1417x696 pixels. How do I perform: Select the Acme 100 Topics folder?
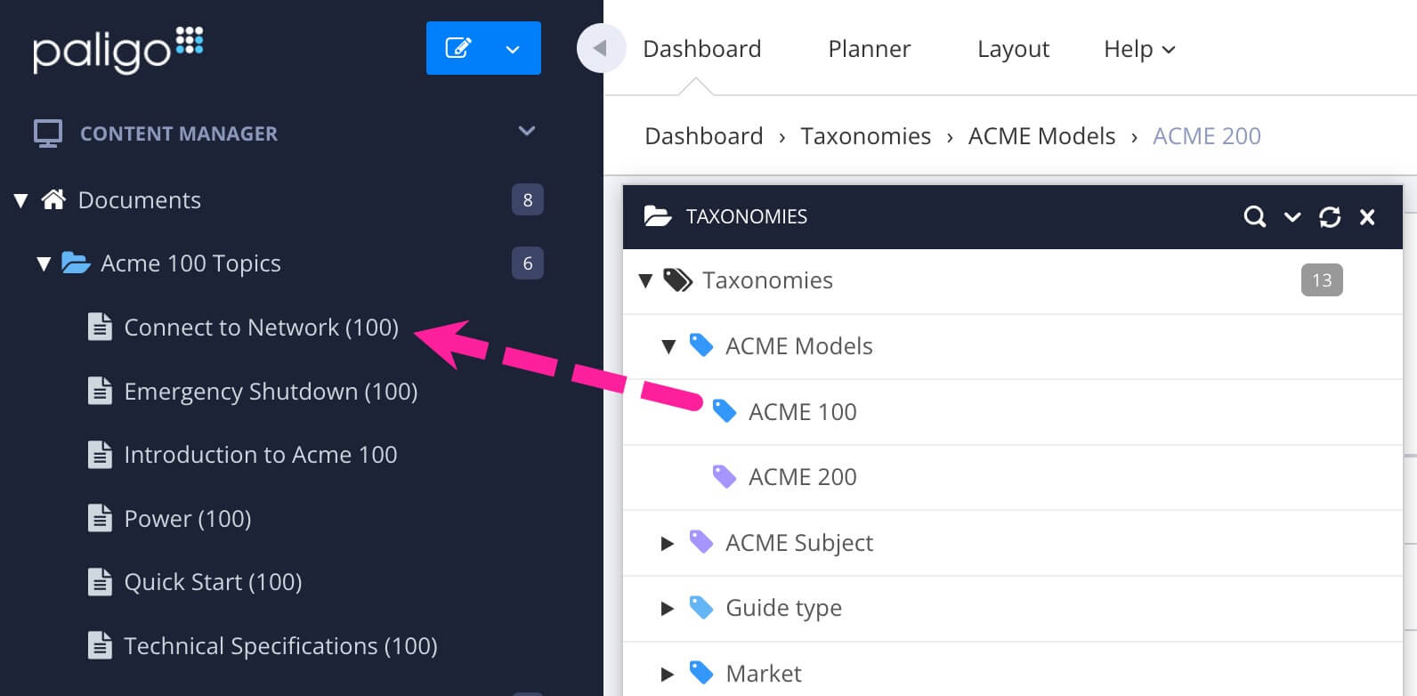190,263
